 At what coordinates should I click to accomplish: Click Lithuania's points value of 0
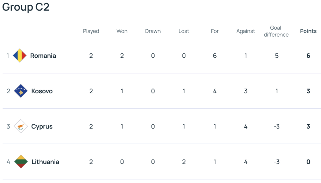pos(308,162)
